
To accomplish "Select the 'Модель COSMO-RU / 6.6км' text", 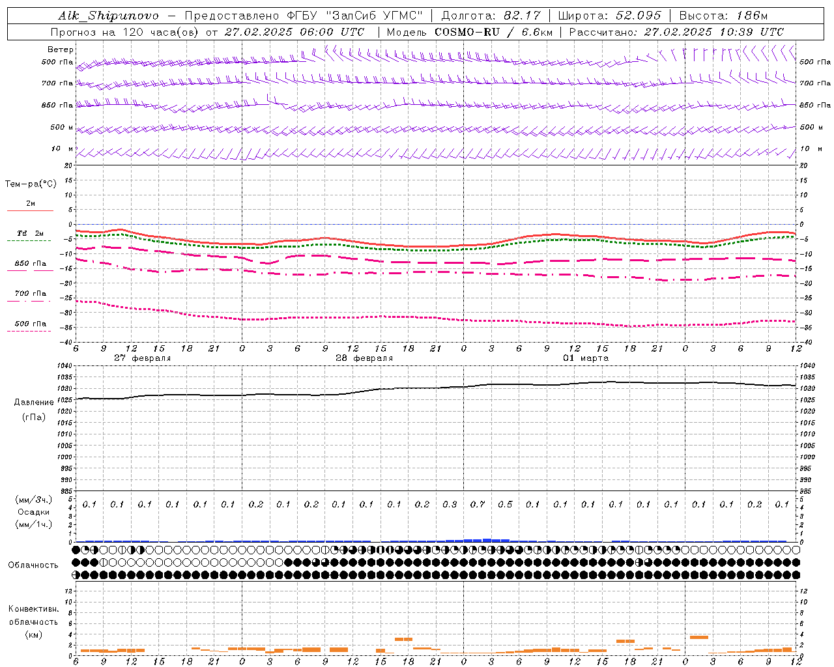I will (x=469, y=32).
